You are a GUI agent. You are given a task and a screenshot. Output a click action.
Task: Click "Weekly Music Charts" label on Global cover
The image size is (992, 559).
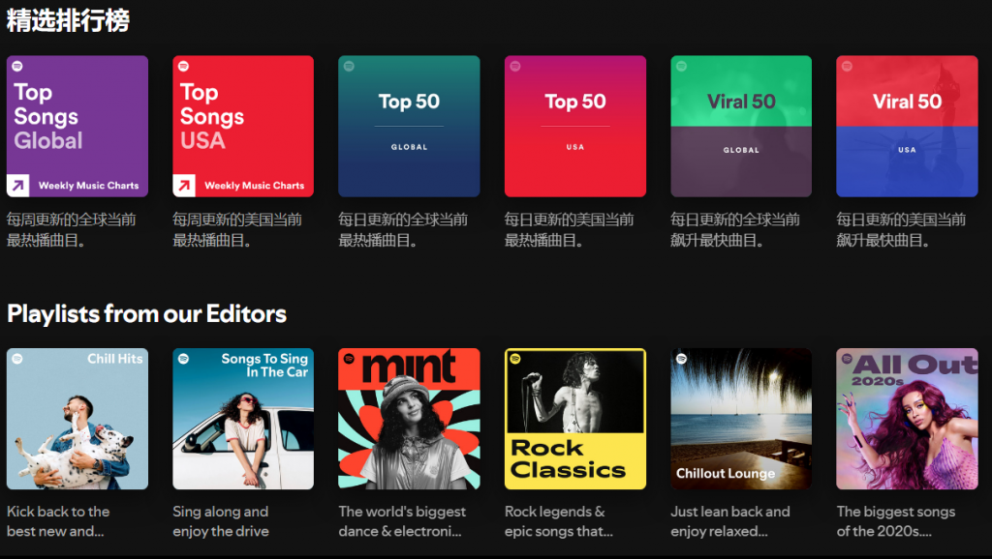(x=88, y=186)
